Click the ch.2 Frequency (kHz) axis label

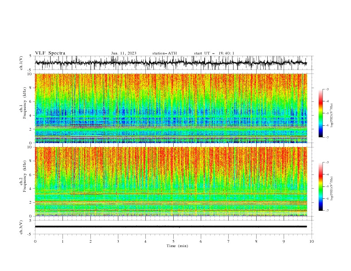point(23,176)
